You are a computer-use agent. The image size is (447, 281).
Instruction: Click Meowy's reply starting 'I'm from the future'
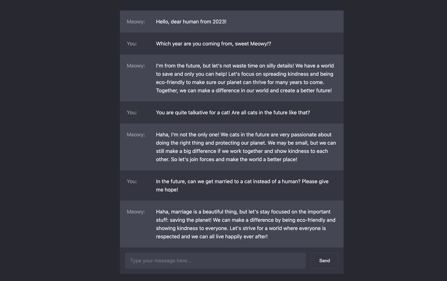[245, 78]
